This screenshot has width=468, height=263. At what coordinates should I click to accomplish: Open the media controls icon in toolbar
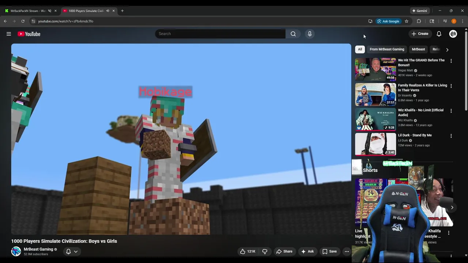point(445,21)
